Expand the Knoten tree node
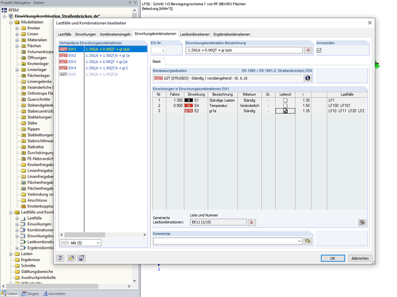 point(17,28)
